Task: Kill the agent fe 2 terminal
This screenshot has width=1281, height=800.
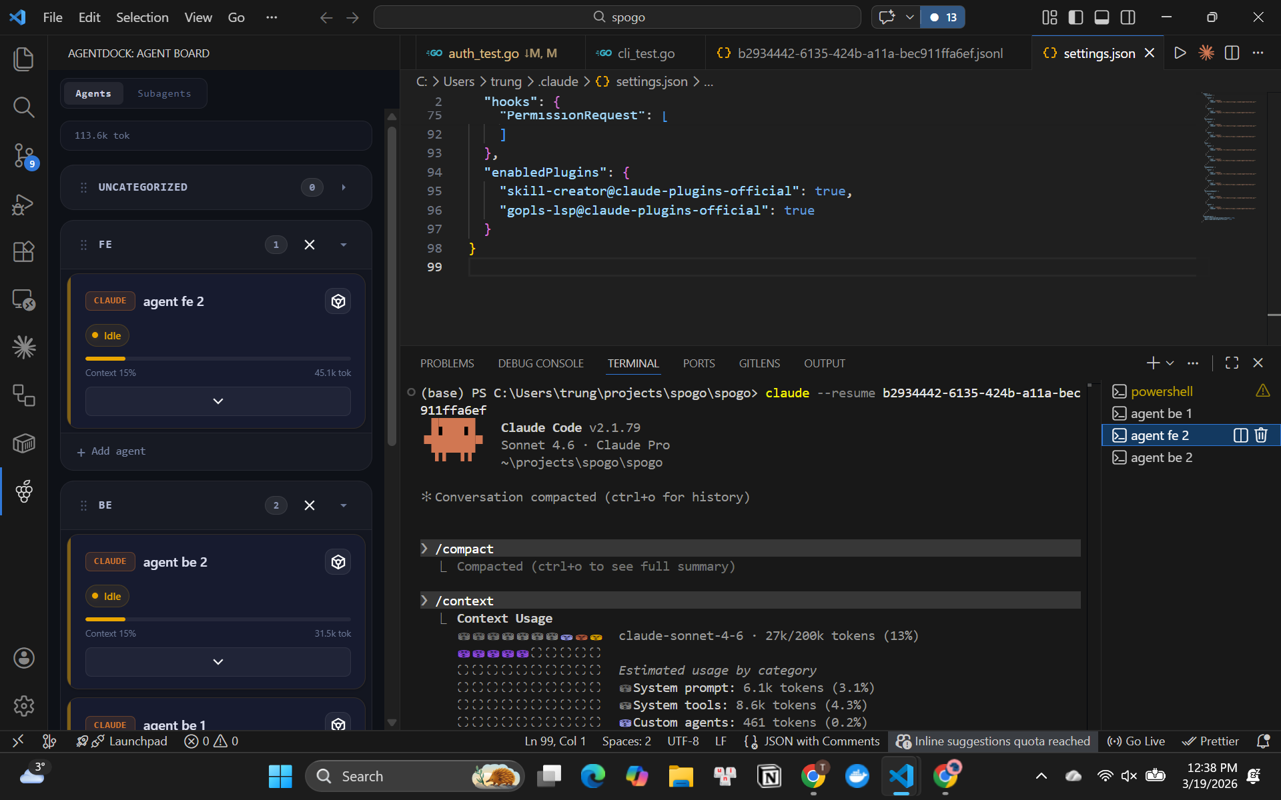Action: coord(1260,435)
